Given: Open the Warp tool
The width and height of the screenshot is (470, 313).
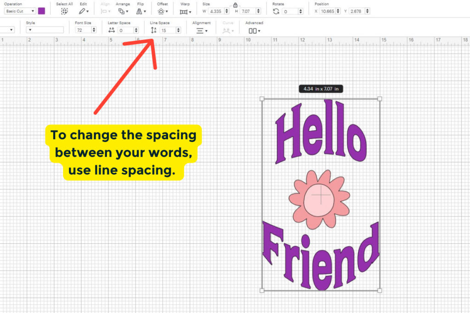Looking at the screenshot, I should click(184, 11).
